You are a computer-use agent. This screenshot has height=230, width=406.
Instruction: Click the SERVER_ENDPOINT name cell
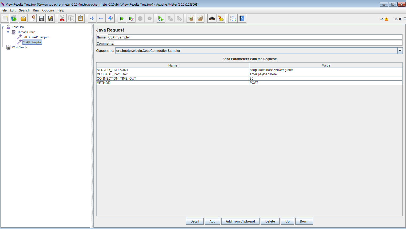coord(173,70)
